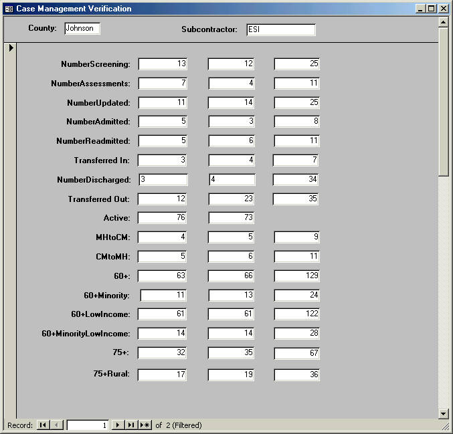This screenshot has width=453, height=434.
Task: Create a new record with the star button
Action: [145, 425]
